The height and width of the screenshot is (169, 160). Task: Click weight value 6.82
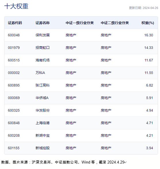coord(149,85)
